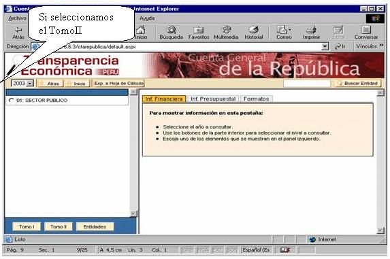Click the Correo mail icon
This screenshot has width=390, height=259.
tap(282, 30)
